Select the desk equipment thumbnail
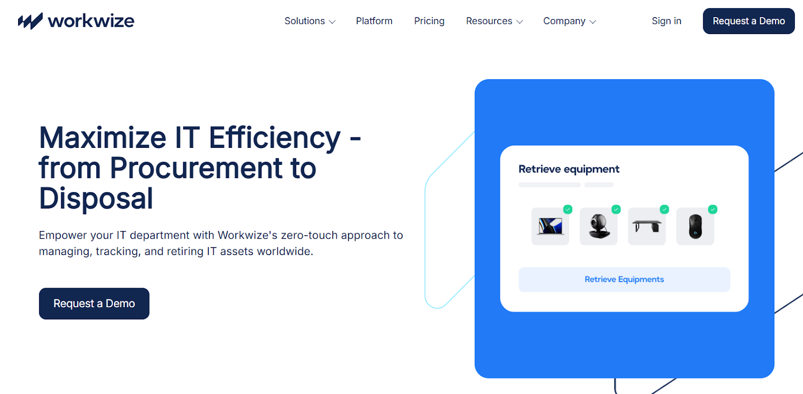Image resolution: width=803 pixels, height=394 pixels. coord(647,227)
